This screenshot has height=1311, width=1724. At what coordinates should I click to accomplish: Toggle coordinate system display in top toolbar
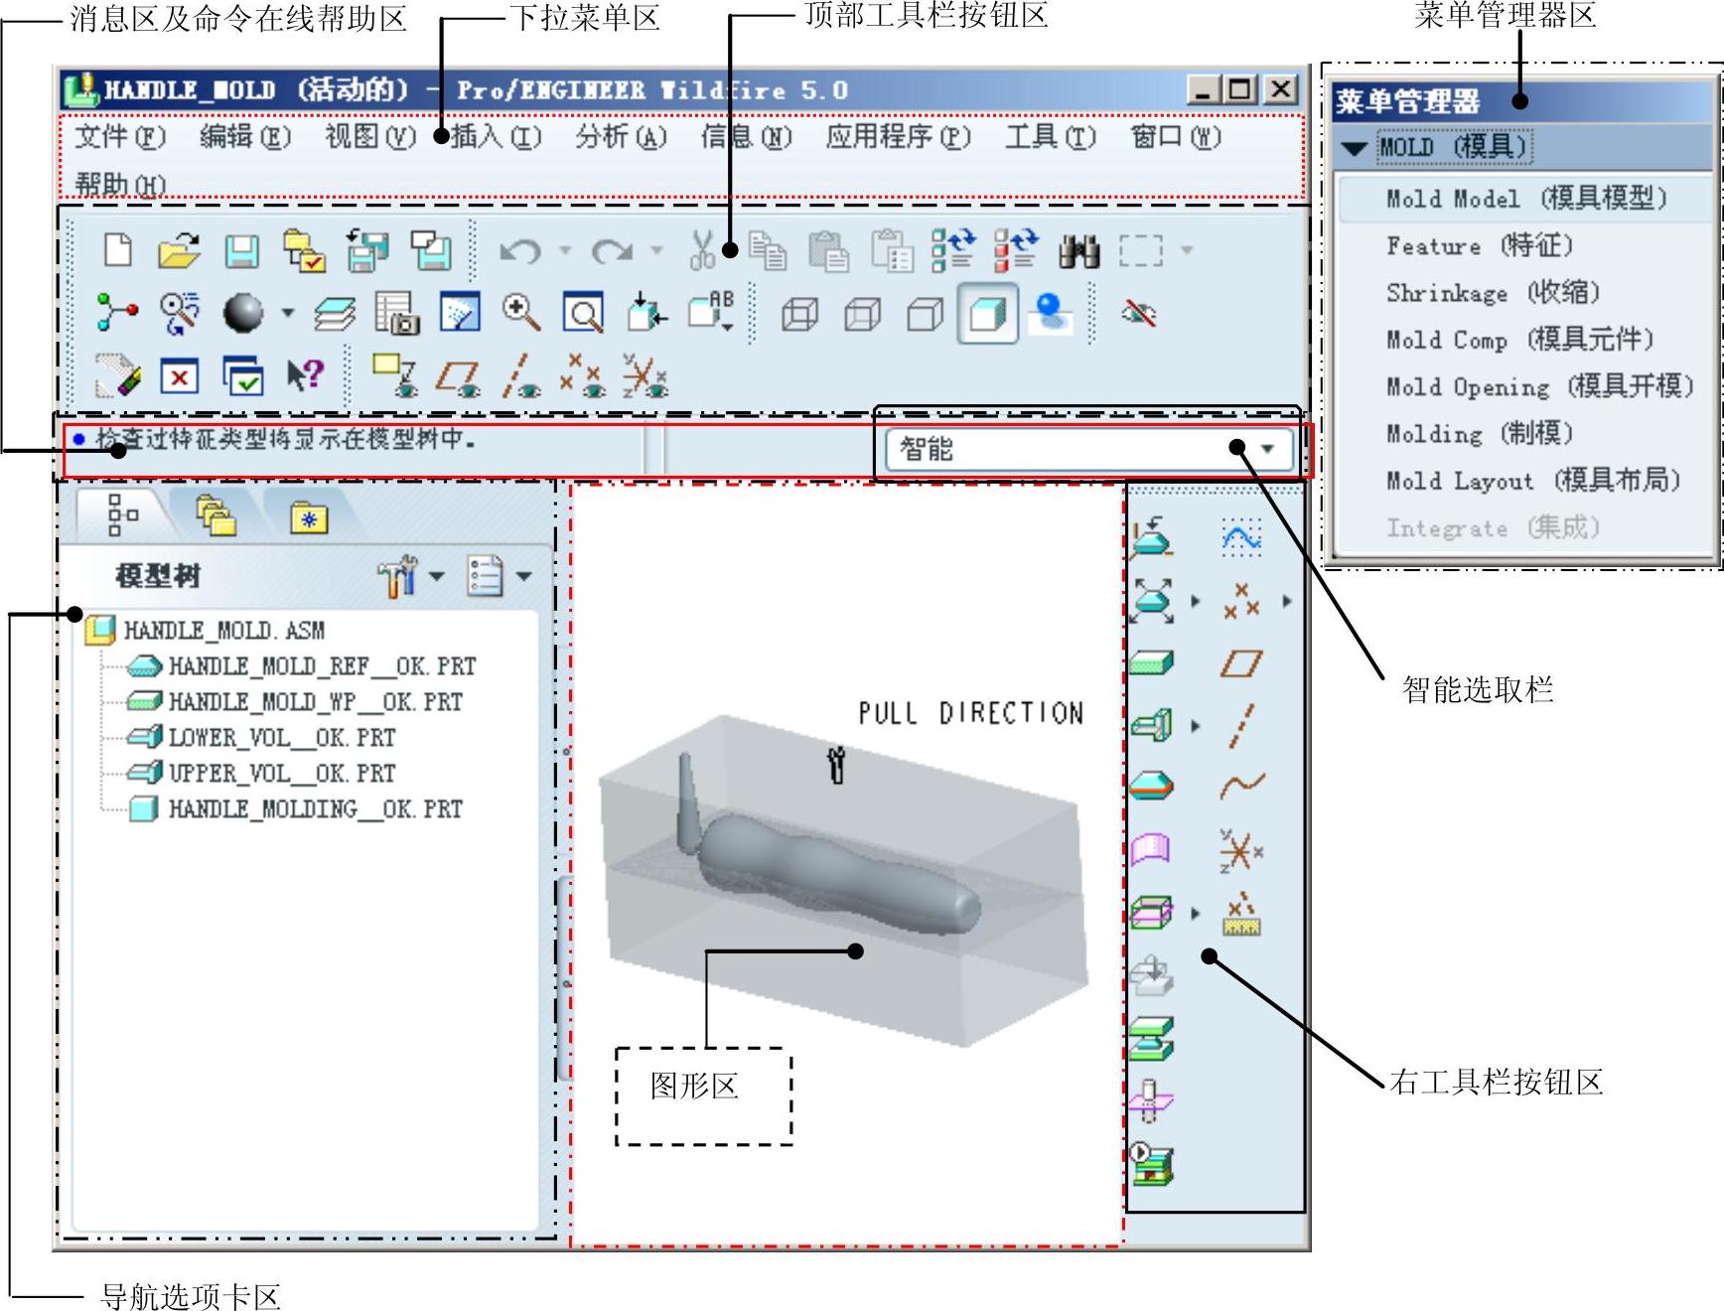point(646,376)
